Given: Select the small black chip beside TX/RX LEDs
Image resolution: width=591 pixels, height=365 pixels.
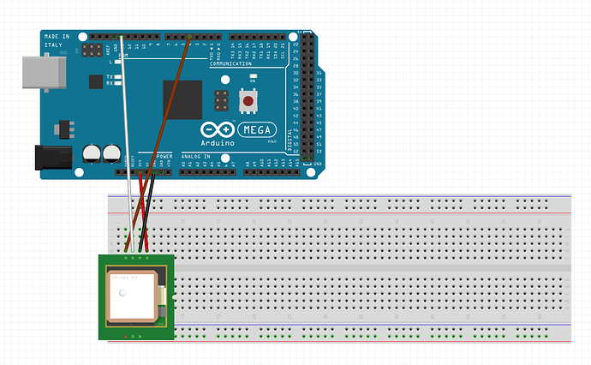Looking at the screenshot, I should coord(96,81).
